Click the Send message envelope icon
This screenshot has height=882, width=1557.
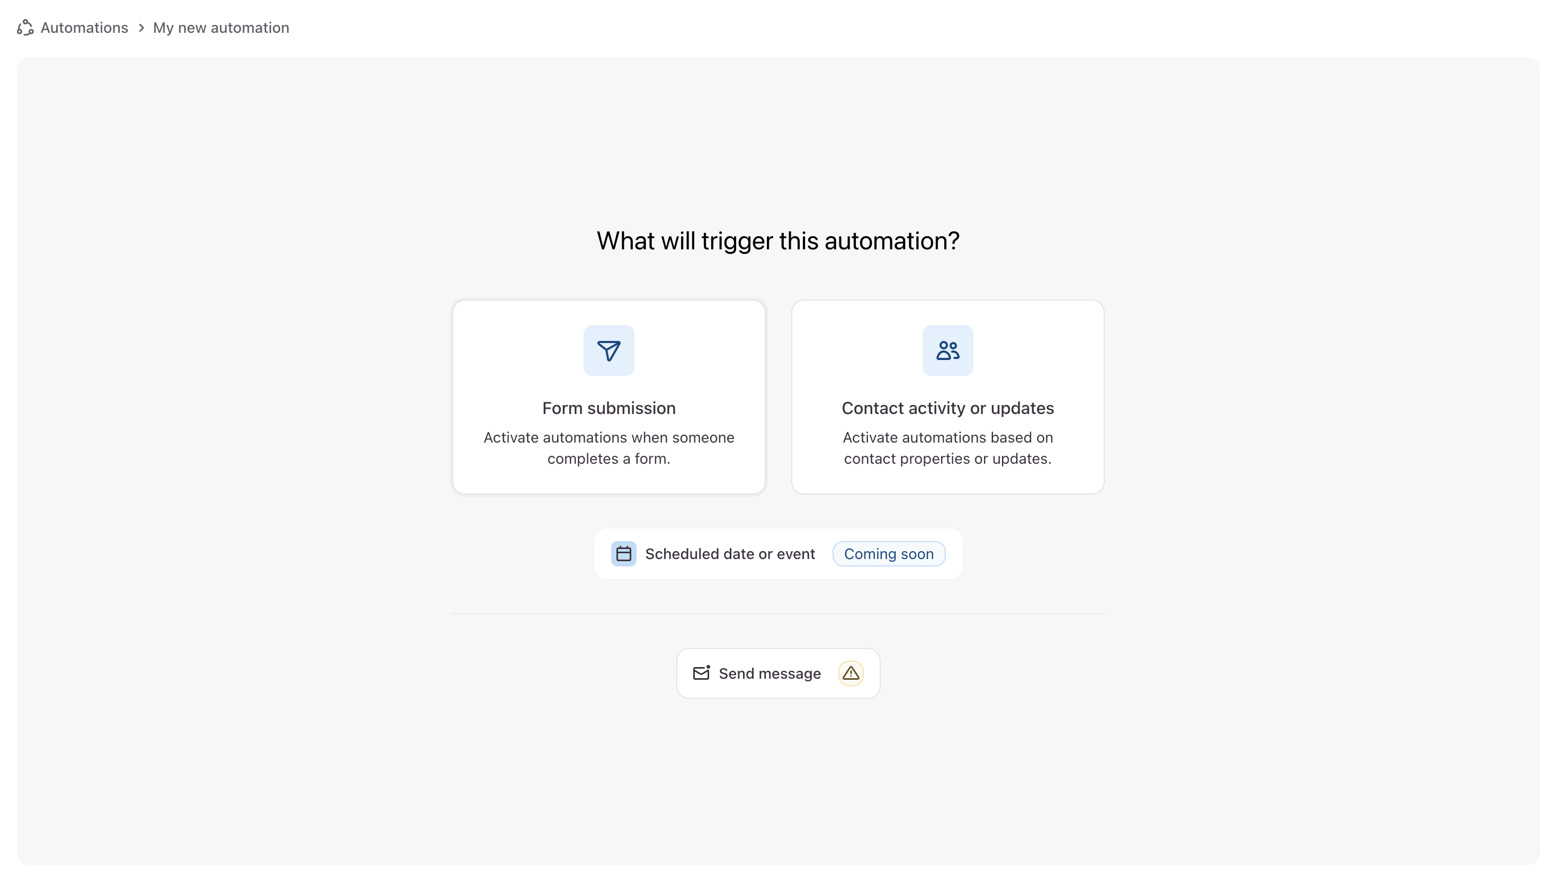tap(701, 673)
